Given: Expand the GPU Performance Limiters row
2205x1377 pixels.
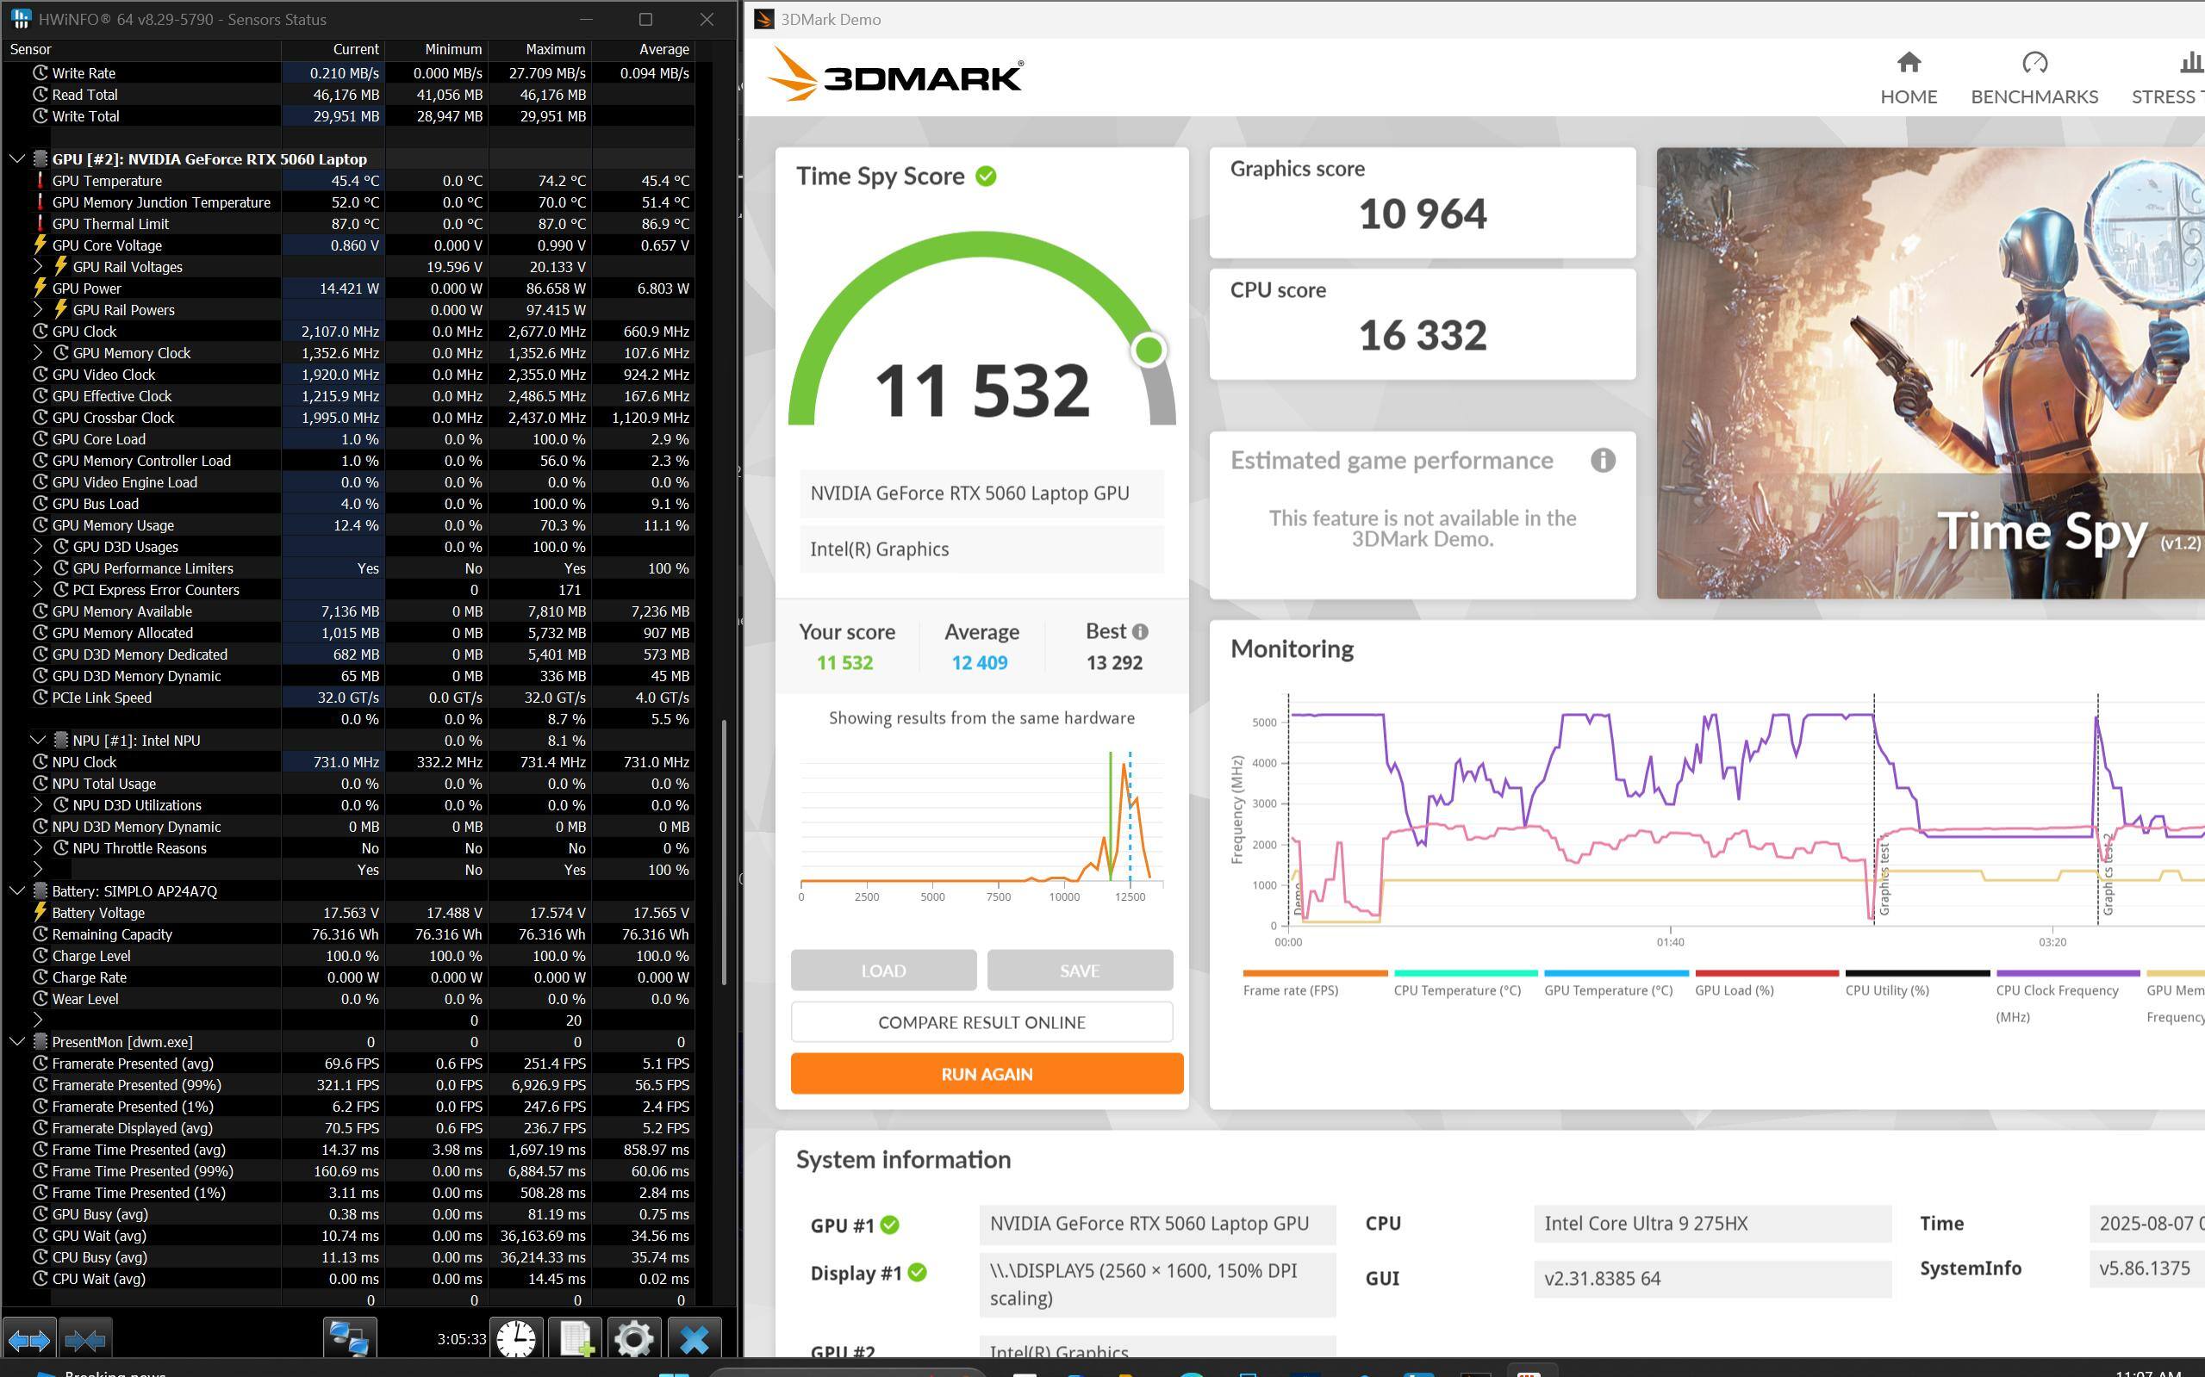Looking at the screenshot, I should 37,568.
